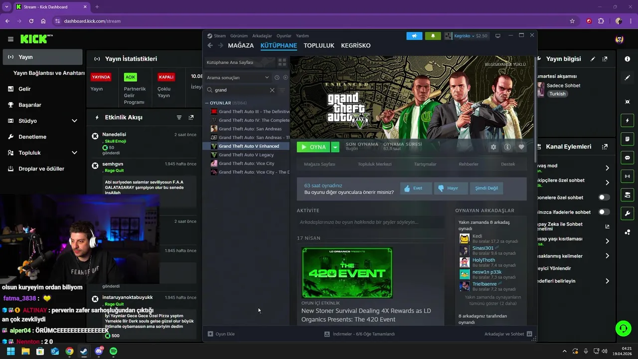
Task: Open broadcast signal icon in Kick rail
Action: click(x=627, y=176)
